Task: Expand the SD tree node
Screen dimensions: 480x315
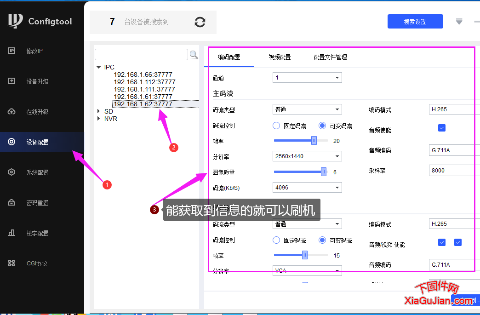Action: point(98,111)
